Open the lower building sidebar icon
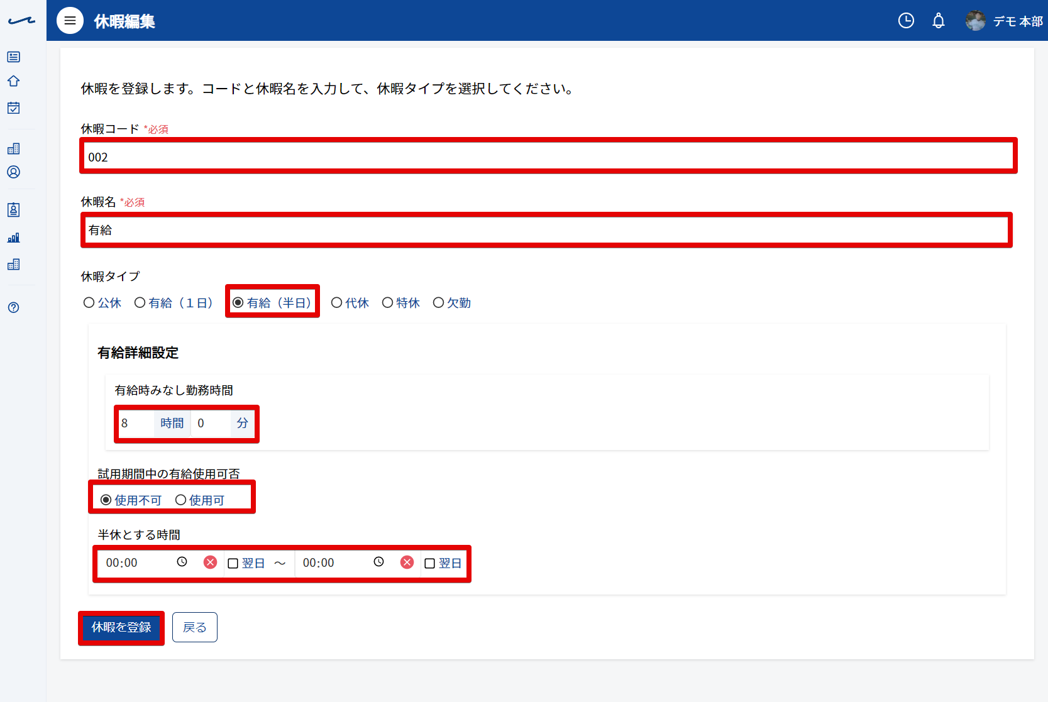 [14, 264]
